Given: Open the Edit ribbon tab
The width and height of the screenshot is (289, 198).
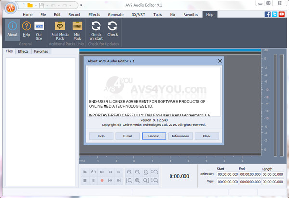Looking at the screenshot, I should pyautogui.click(x=57, y=15).
